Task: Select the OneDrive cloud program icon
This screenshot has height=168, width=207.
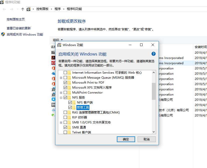Action: point(53,73)
